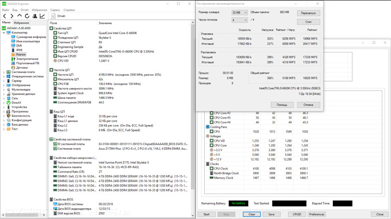This screenshot has height=219, width=391.
Task: Click the Up level arrow icon
Action: click(19, 16)
